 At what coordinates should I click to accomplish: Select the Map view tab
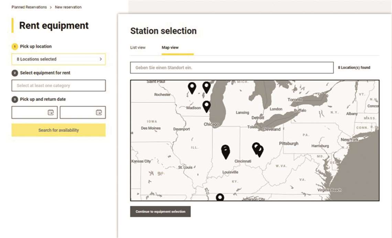(170, 47)
